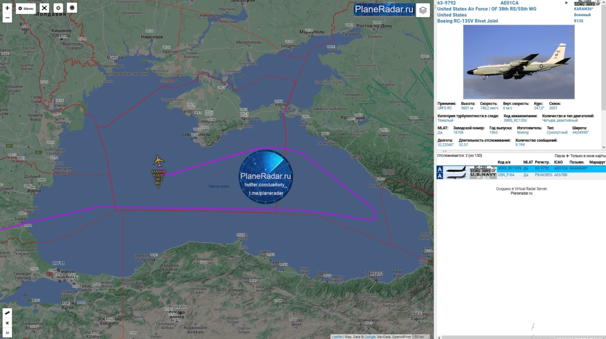Image resolution: width=606 pixels, height=339 pixels.
Task: Toggle the M units button
Action: tap(7, 332)
